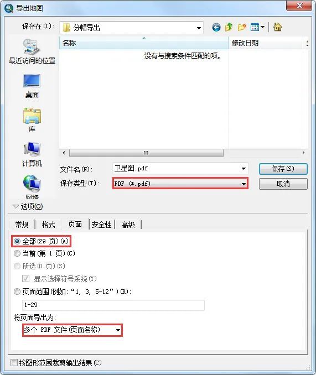Open 保存在 folder location dropdown
This screenshot has height=375, width=316.
131,28
